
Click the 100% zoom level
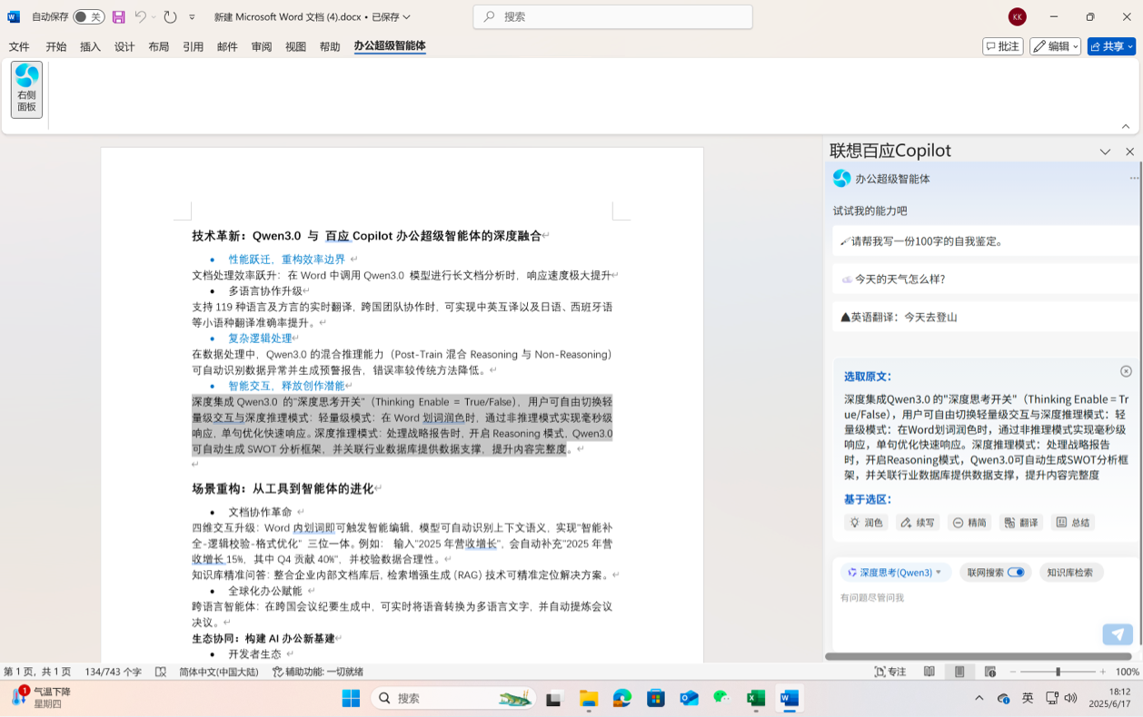(1128, 672)
